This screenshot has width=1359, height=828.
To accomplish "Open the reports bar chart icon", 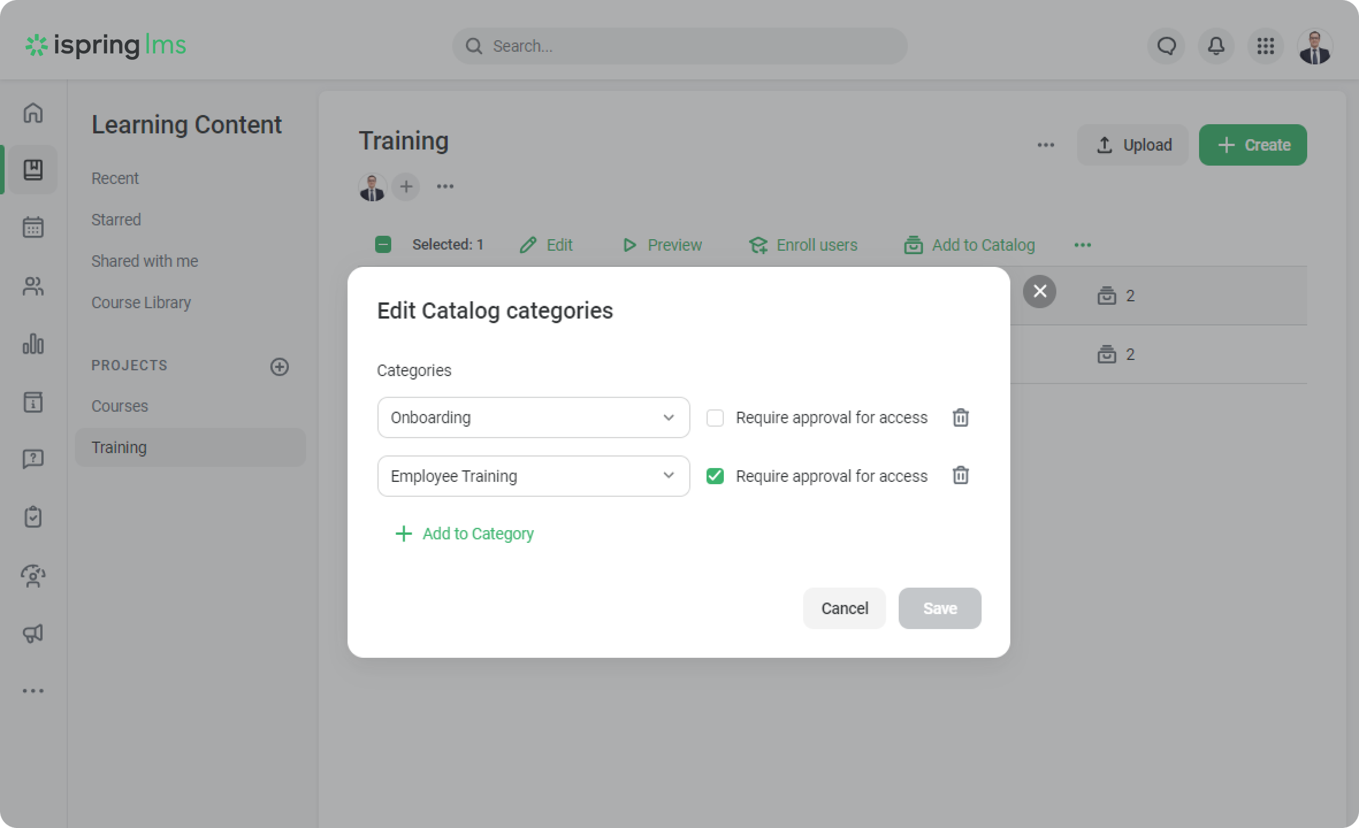I will [x=33, y=344].
